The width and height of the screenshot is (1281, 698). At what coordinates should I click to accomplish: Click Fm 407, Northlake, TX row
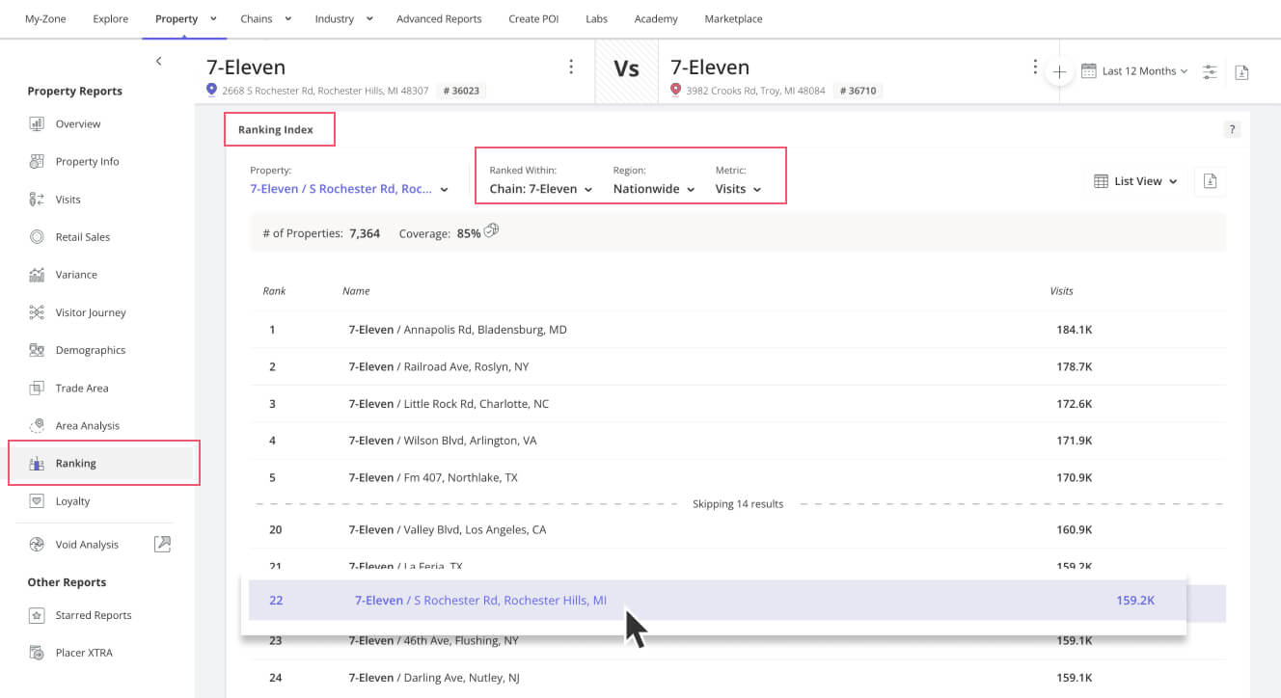pyautogui.click(x=738, y=477)
